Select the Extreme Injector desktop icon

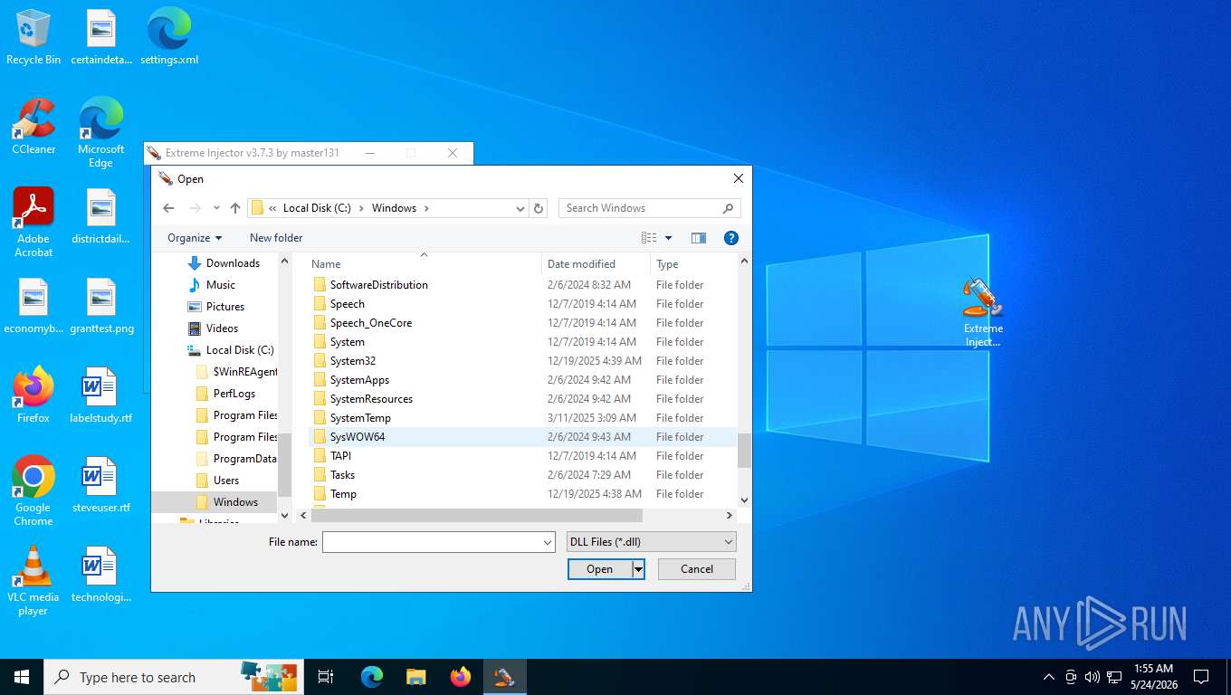pos(983,312)
